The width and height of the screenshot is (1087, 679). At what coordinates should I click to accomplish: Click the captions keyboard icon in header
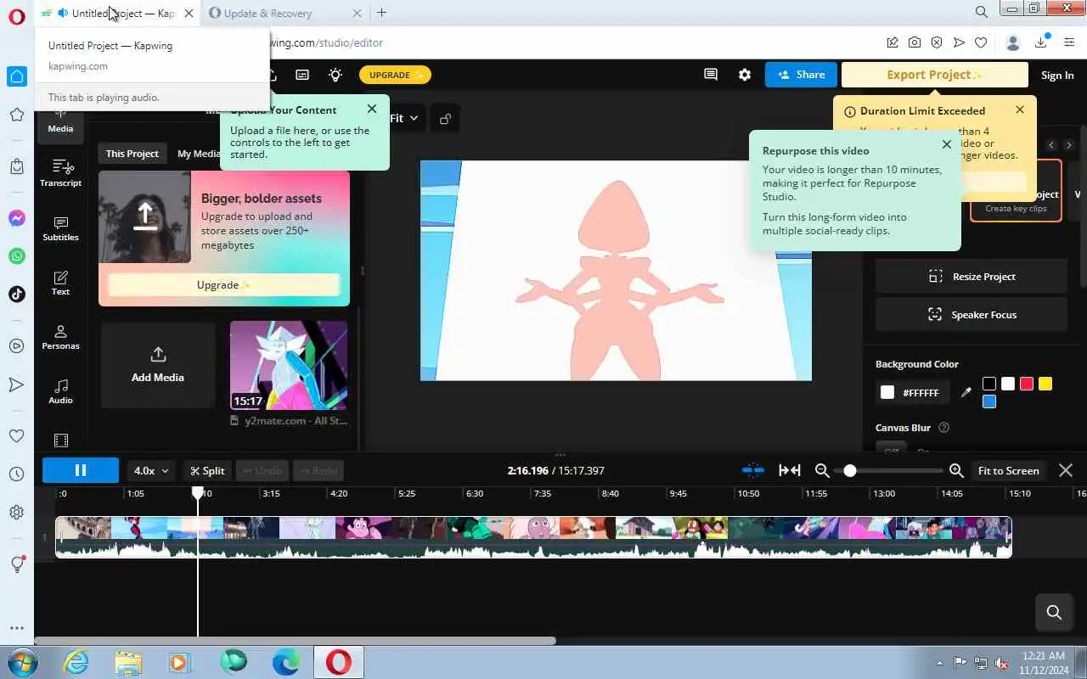coord(301,75)
